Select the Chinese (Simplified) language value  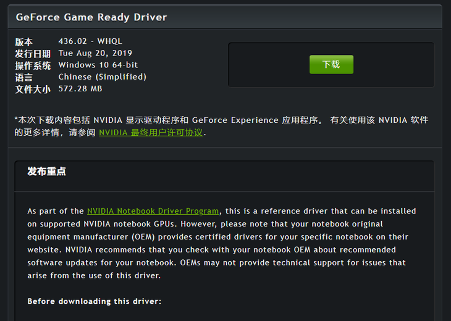point(103,77)
